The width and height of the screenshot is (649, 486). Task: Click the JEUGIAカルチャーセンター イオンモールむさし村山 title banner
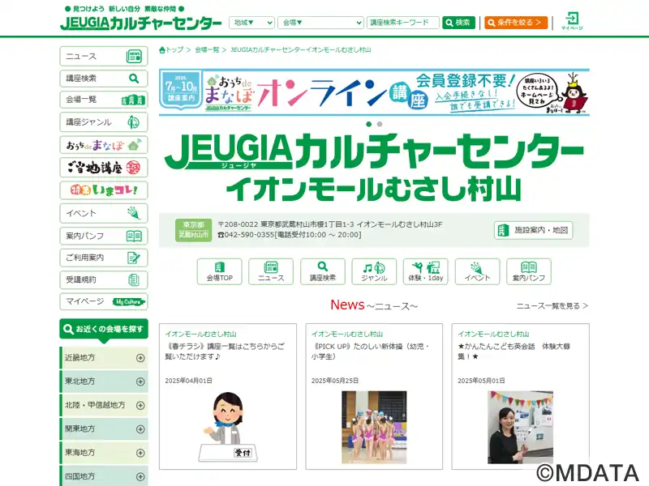(x=374, y=168)
